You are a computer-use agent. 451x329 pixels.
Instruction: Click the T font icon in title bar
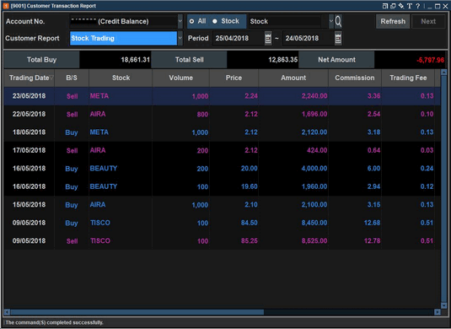410,6
